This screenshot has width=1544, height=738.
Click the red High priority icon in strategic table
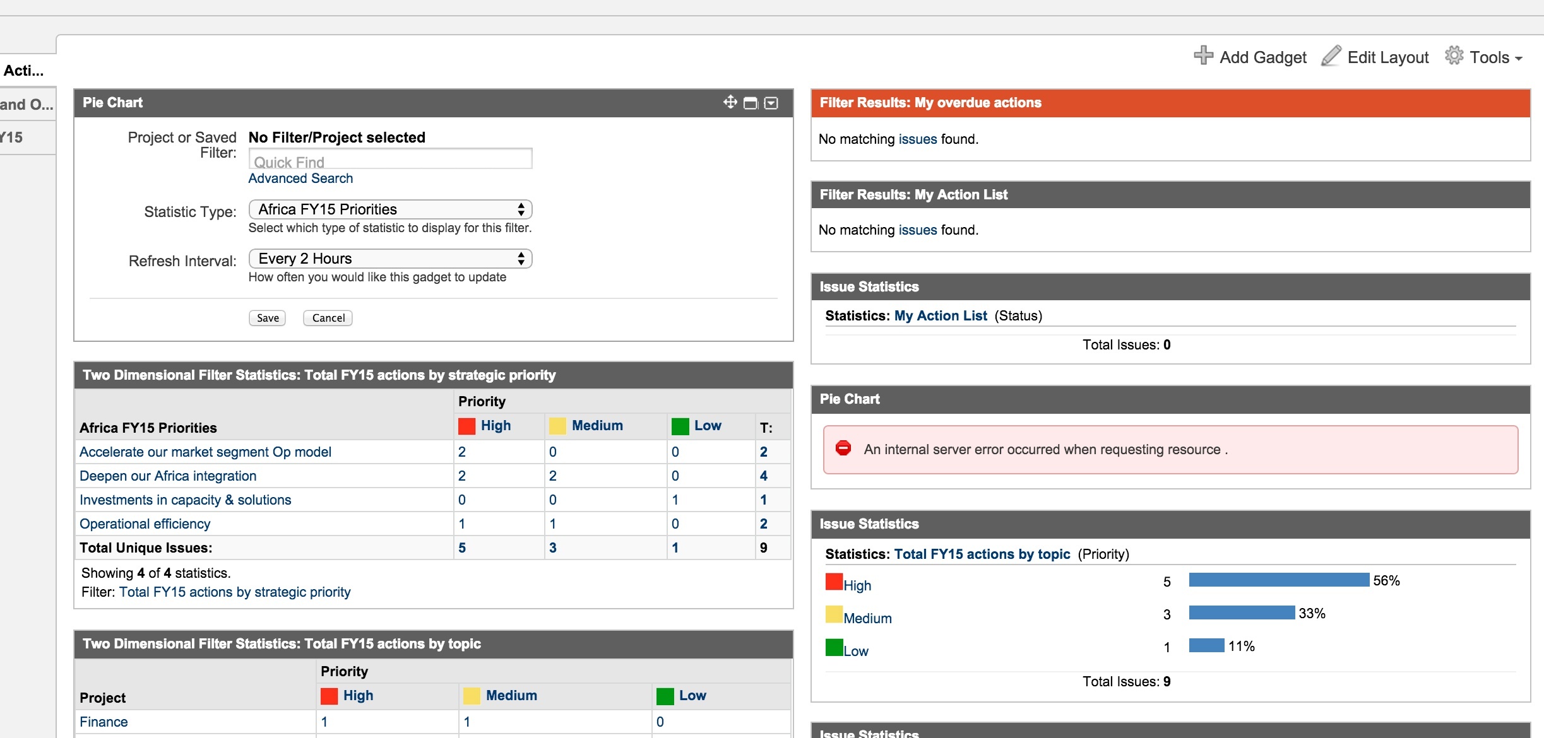(x=466, y=426)
